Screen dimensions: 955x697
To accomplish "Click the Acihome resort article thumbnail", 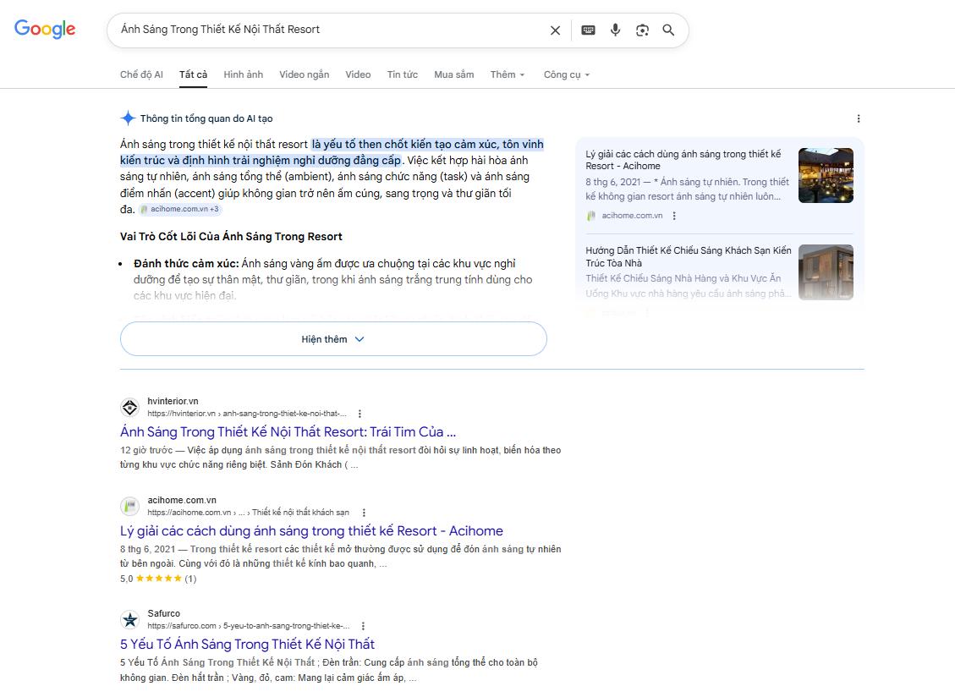I will (x=825, y=175).
